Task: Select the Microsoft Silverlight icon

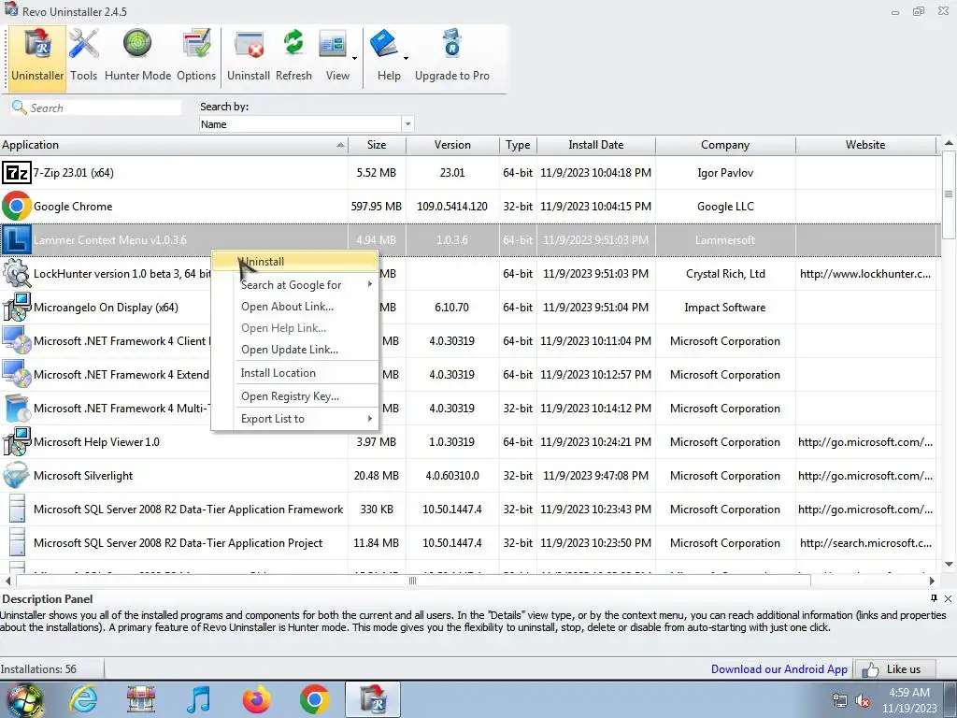Action: 17,476
